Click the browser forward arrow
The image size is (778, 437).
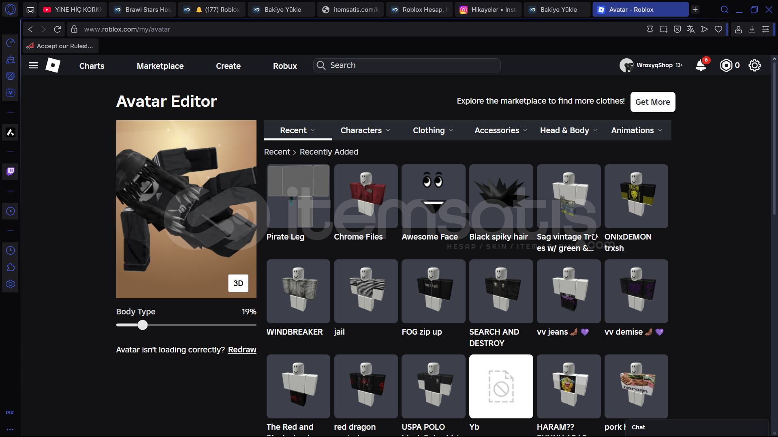click(x=44, y=29)
